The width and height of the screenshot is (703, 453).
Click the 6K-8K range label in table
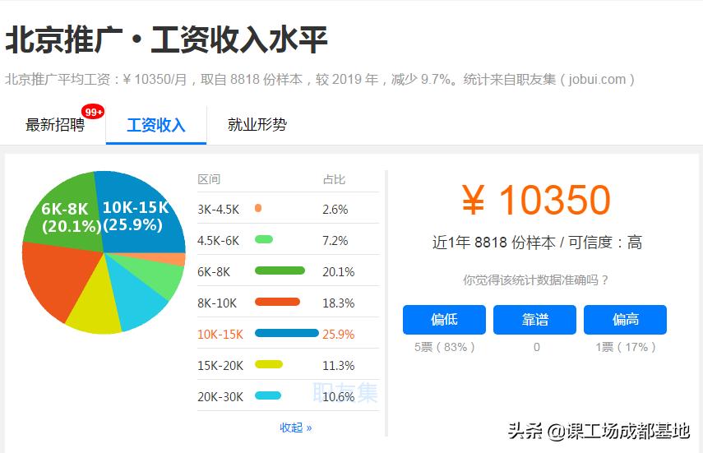tap(214, 272)
